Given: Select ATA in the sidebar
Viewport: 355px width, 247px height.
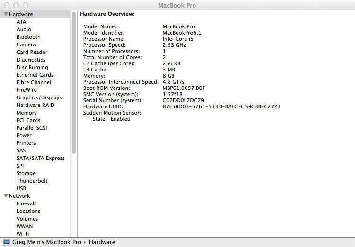Looking at the screenshot, I should 21,22.
